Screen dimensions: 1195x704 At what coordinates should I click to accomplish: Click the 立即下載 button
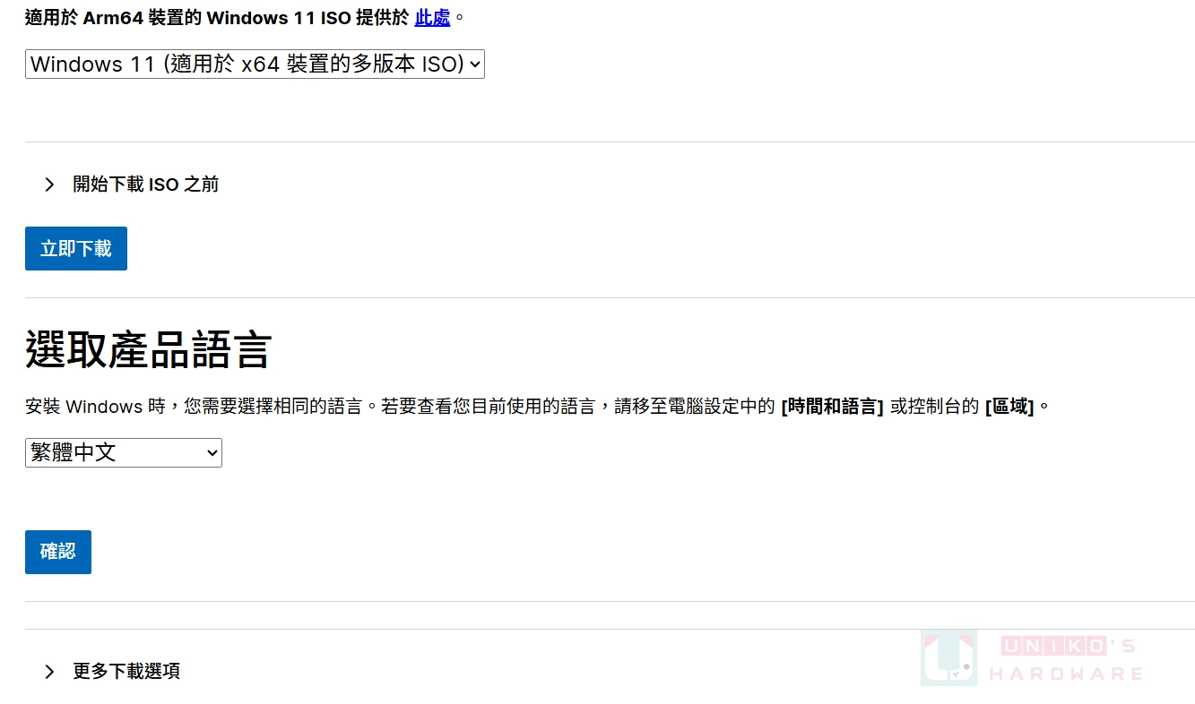[76, 248]
